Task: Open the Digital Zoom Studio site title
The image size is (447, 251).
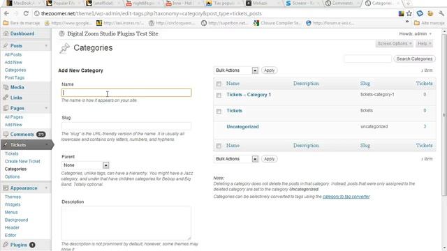Action: (x=112, y=33)
